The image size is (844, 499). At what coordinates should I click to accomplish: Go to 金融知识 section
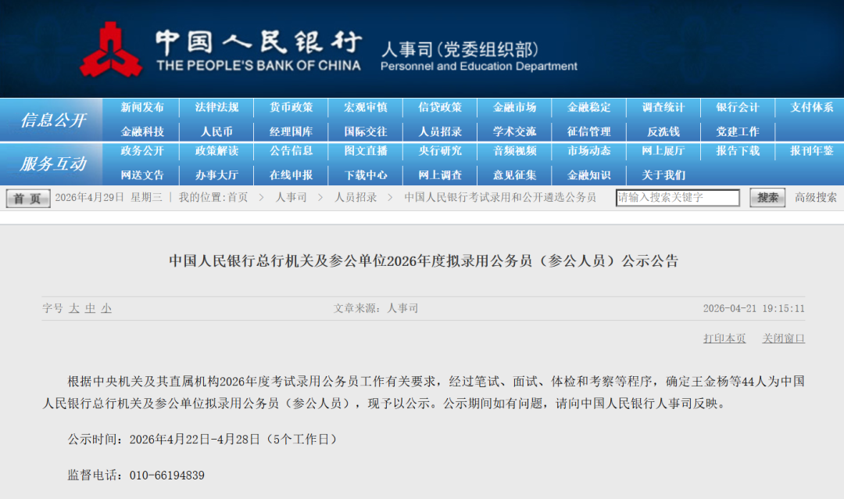pos(589,175)
